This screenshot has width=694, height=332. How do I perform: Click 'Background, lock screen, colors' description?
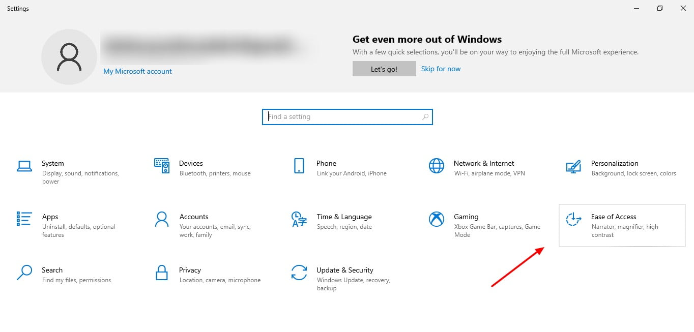[634, 173]
